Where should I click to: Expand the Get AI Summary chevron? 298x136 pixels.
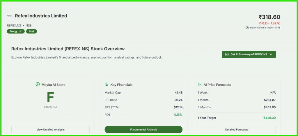(271, 54)
